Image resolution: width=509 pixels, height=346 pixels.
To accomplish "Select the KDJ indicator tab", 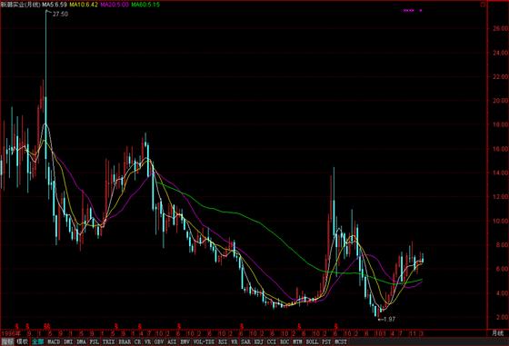I will point(259,341).
